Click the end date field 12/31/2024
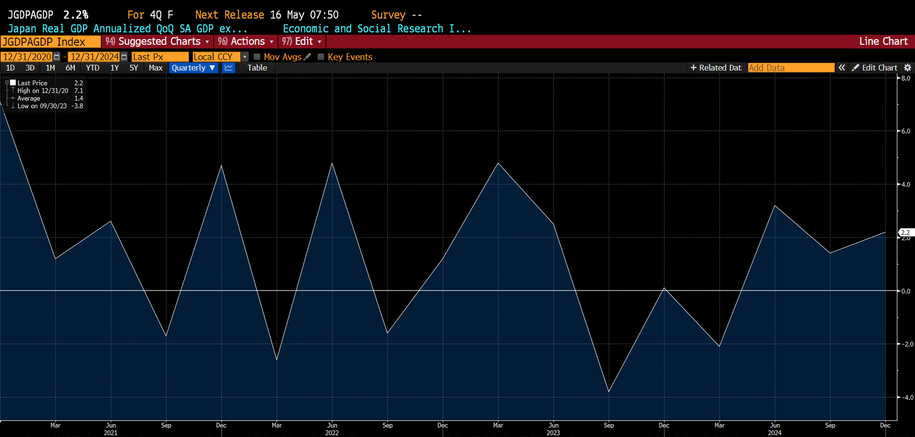Viewport: 915px width, 437px height. click(94, 57)
